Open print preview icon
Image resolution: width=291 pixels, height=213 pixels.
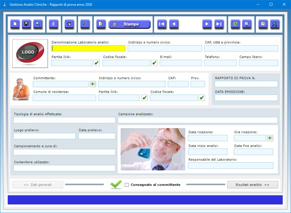tap(101, 24)
